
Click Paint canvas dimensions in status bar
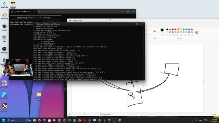(105, 114)
